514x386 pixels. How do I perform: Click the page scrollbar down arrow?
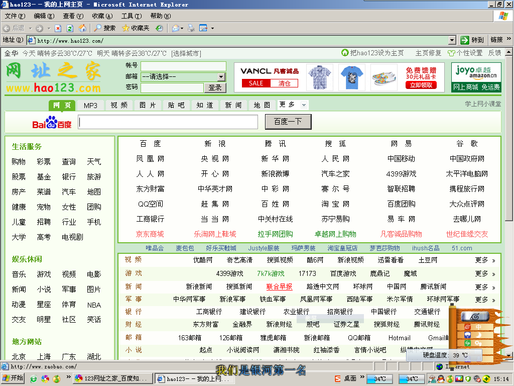point(509,356)
